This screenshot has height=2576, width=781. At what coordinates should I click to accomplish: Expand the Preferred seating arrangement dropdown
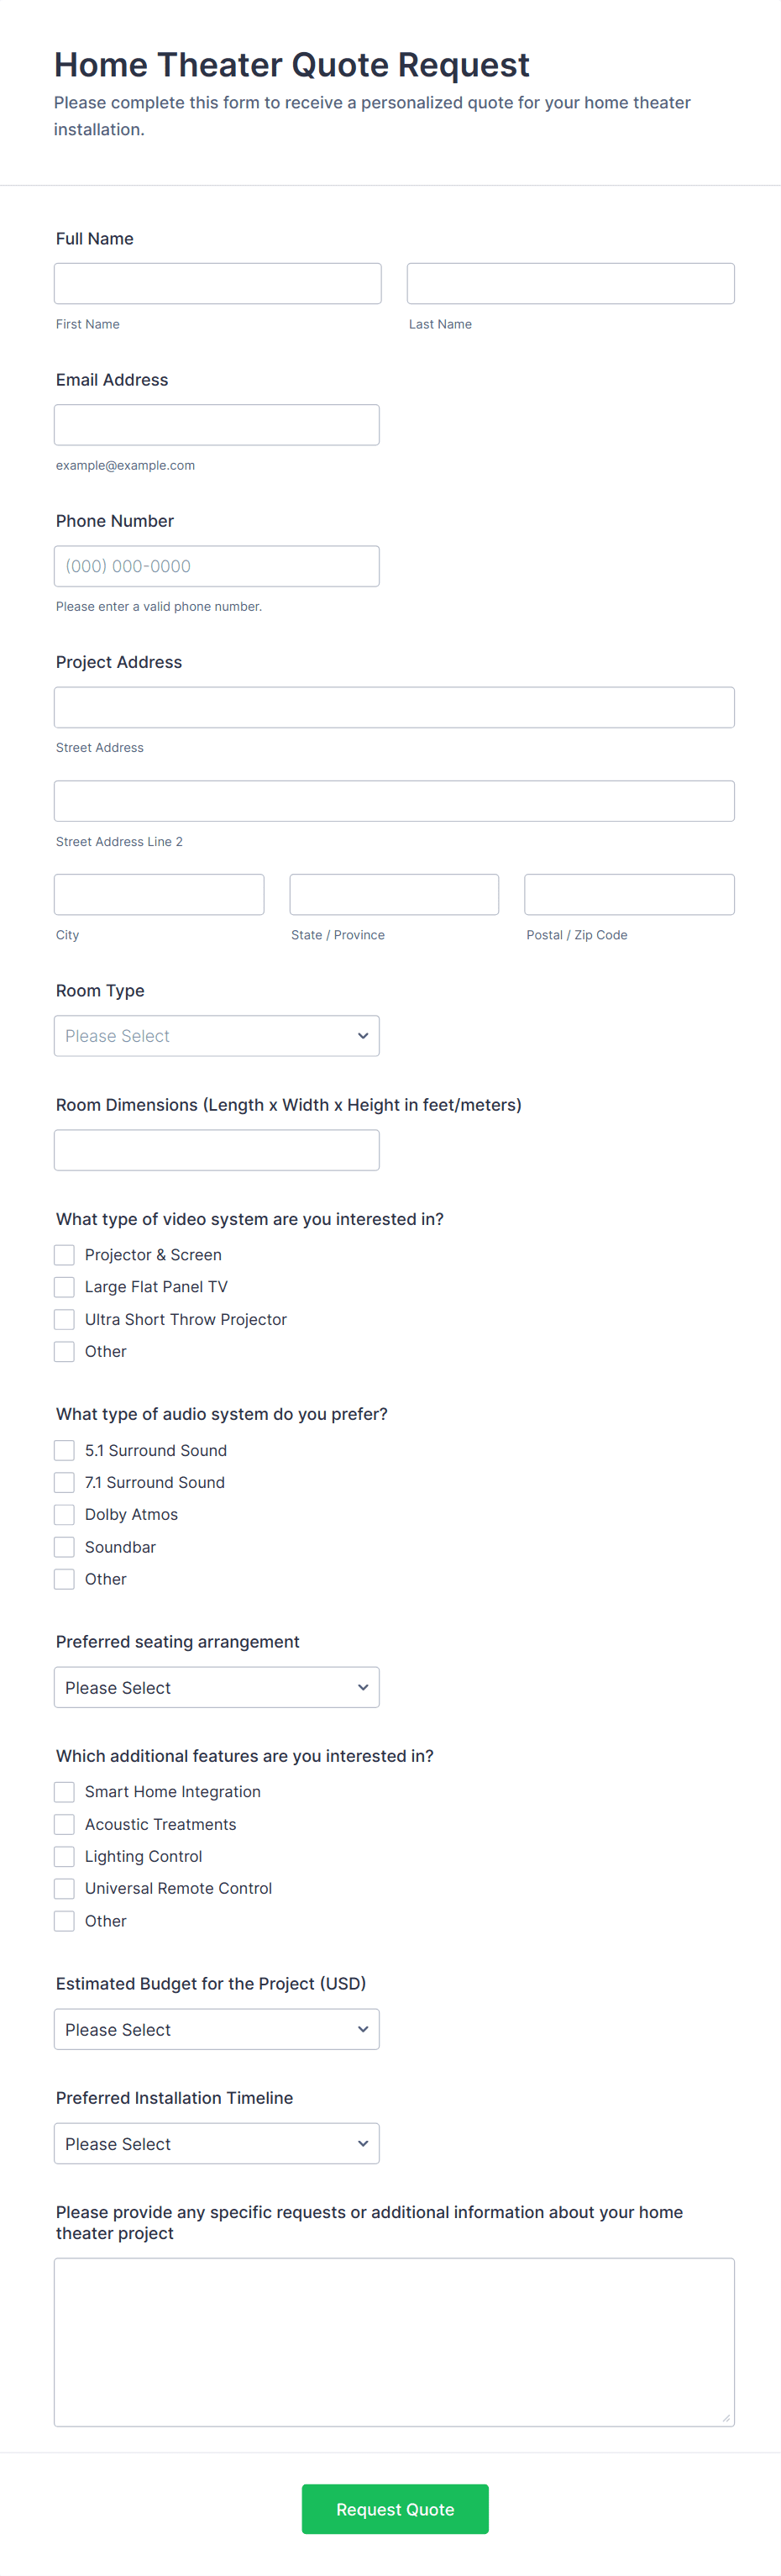216,1687
